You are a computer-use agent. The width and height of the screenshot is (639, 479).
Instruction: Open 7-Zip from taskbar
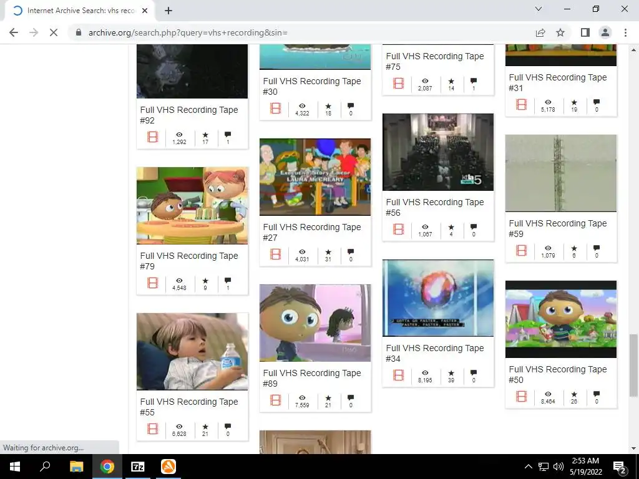coord(138,467)
